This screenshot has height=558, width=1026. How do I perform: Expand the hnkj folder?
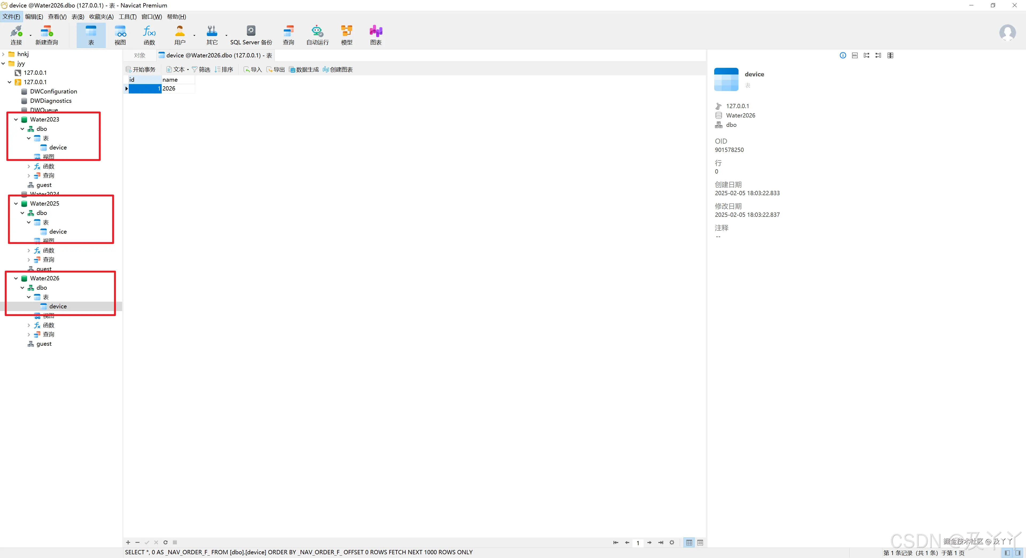tap(3, 54)
